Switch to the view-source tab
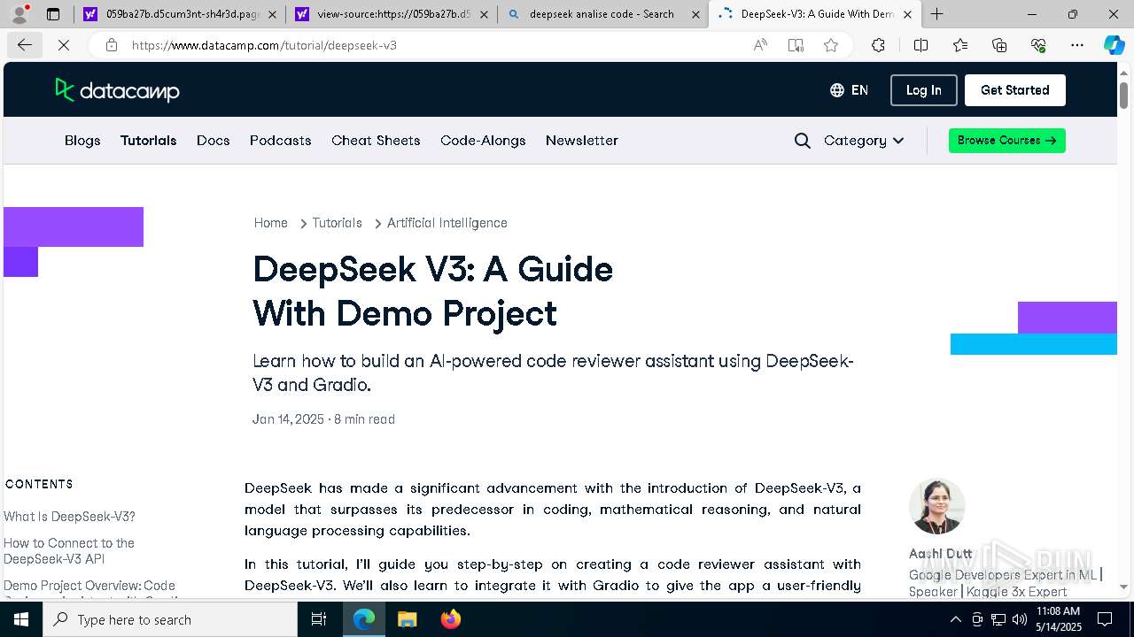1134x637 pixels. tap(391, 14)
